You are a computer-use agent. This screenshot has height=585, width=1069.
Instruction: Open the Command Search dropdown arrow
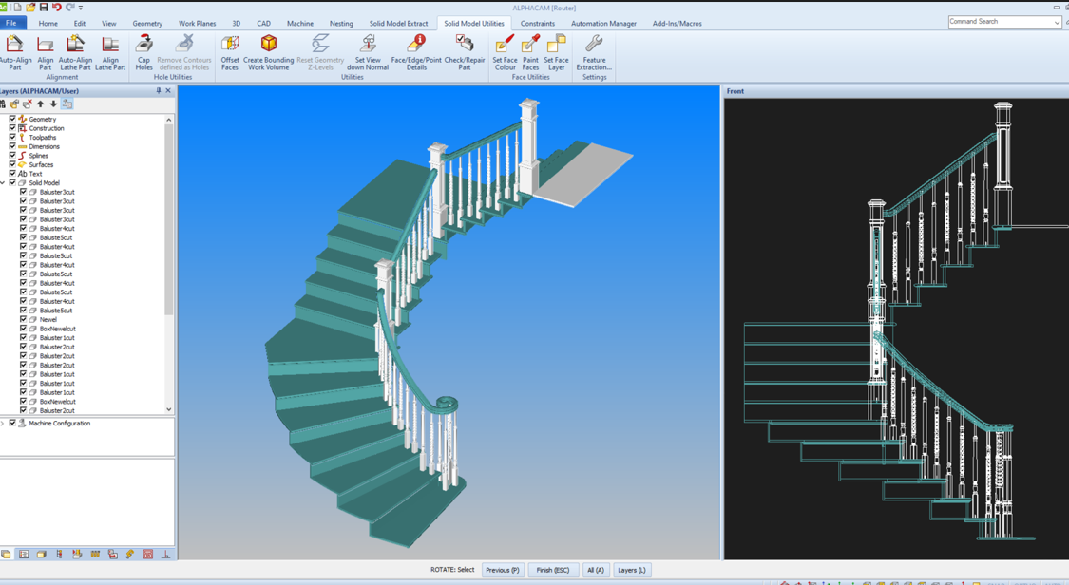pos(1057,23)
